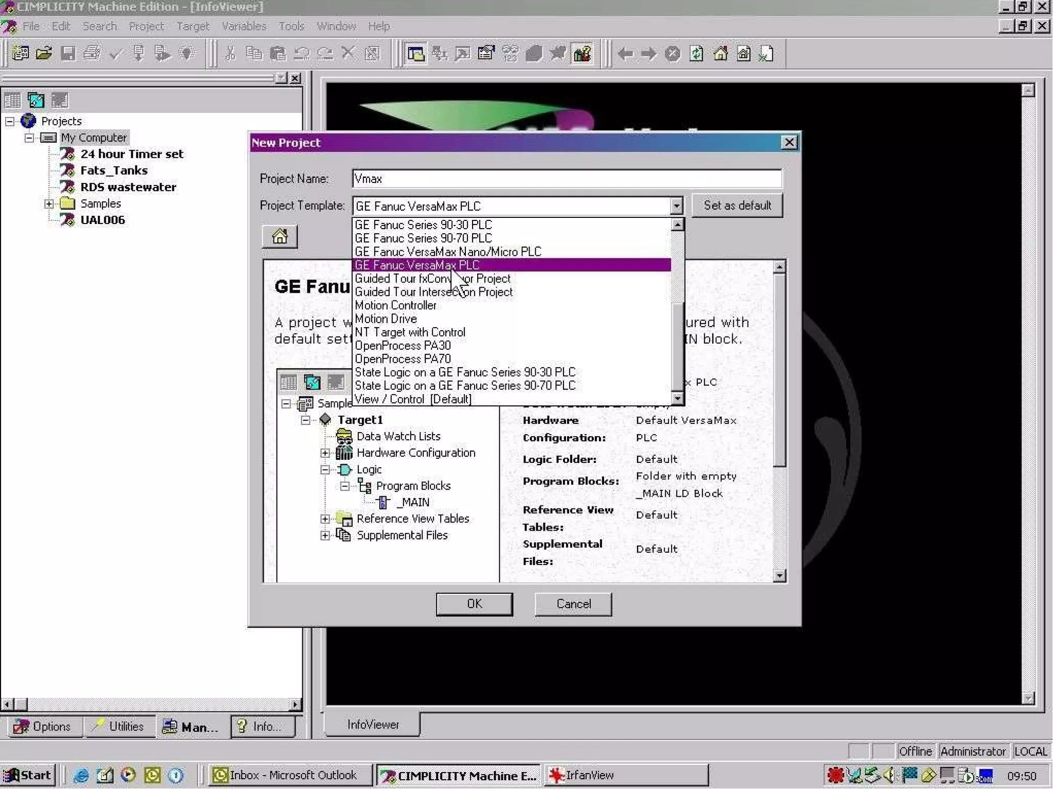The image size is (1053, 789).
Task: Open the Variables menu
Action: [x=244, y=26]
